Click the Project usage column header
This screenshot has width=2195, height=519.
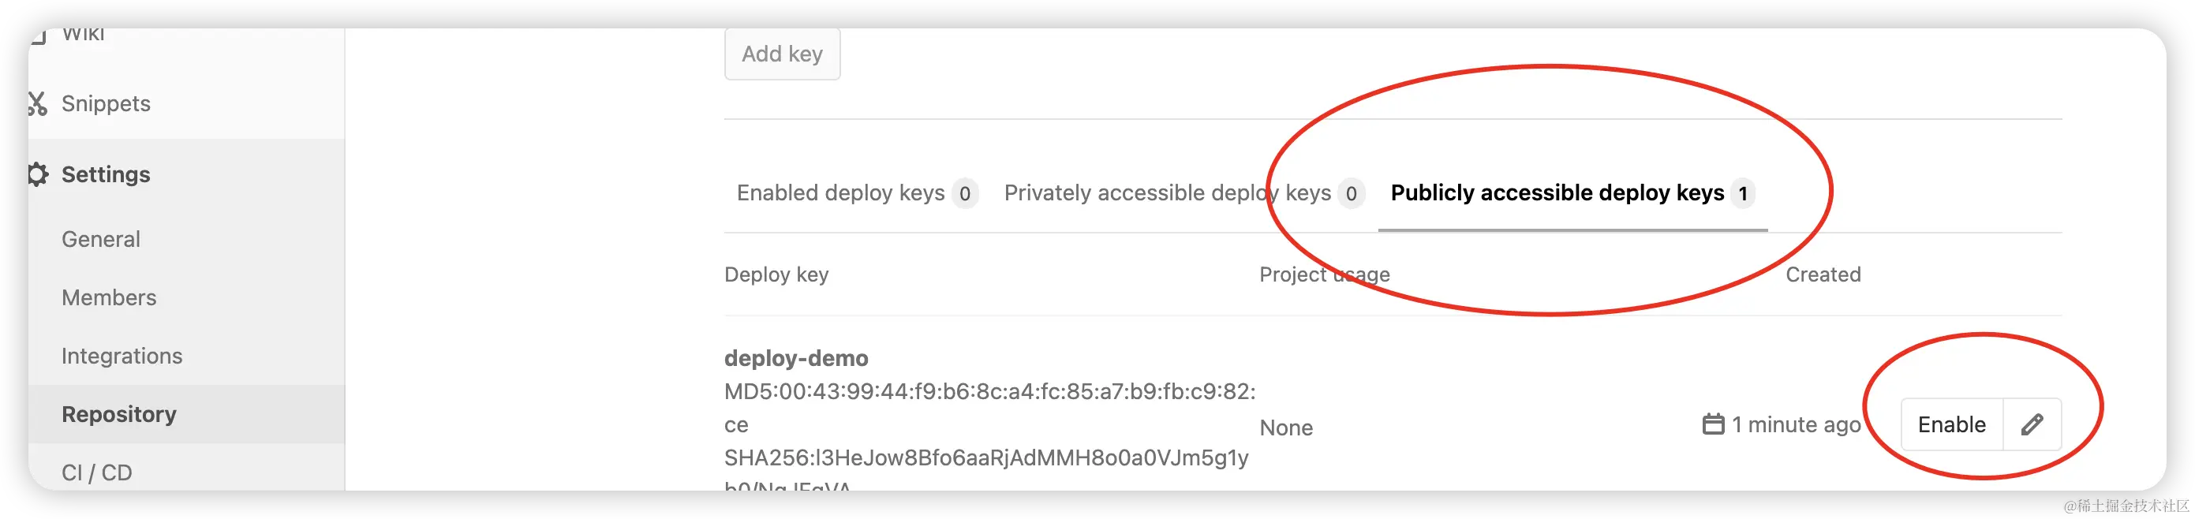coord(1324,274)
